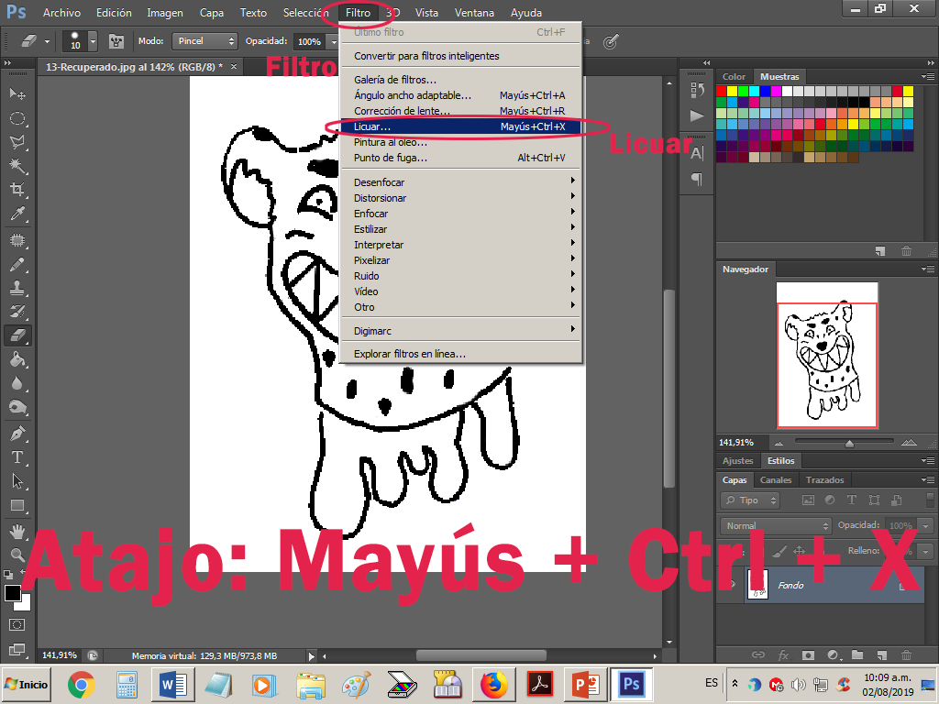Select the History Brush tool

pos(17,312)
